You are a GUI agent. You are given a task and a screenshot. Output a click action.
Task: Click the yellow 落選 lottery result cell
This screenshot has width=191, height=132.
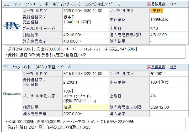(86, 107)
